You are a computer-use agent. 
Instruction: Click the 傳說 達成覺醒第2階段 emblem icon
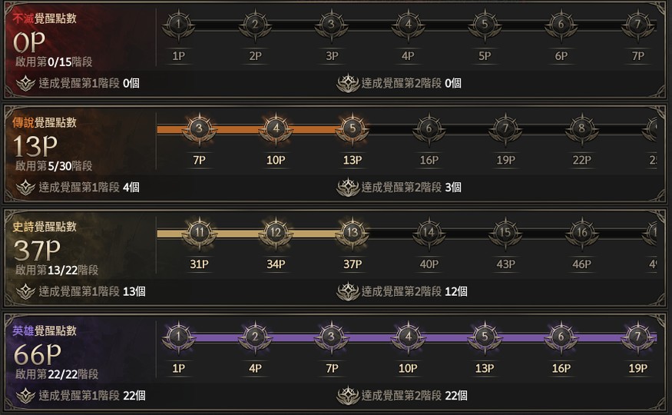[x=348, y=187]
